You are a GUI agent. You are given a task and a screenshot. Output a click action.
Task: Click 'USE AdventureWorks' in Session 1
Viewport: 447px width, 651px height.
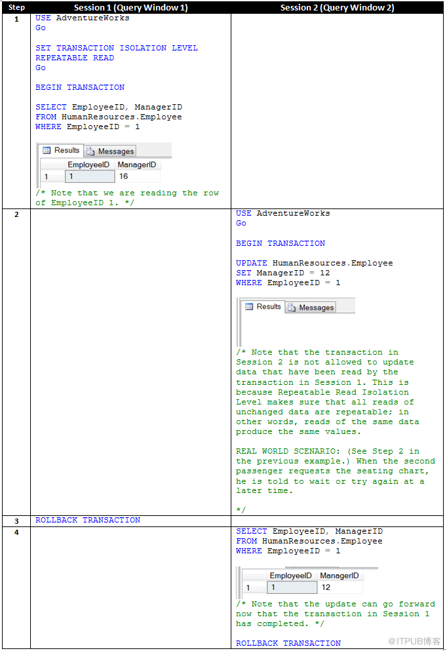pyautogui.click(x=82, y=18)
